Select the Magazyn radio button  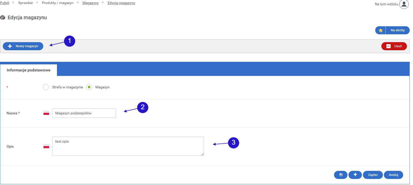point(89,87)
